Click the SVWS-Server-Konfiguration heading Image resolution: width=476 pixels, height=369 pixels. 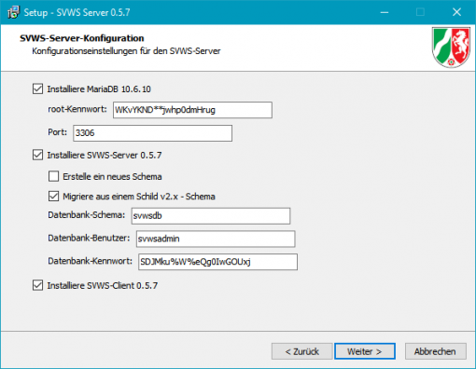(x=82, y=38)
